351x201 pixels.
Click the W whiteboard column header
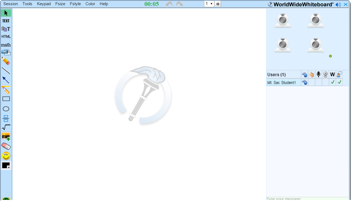point(332,74)
